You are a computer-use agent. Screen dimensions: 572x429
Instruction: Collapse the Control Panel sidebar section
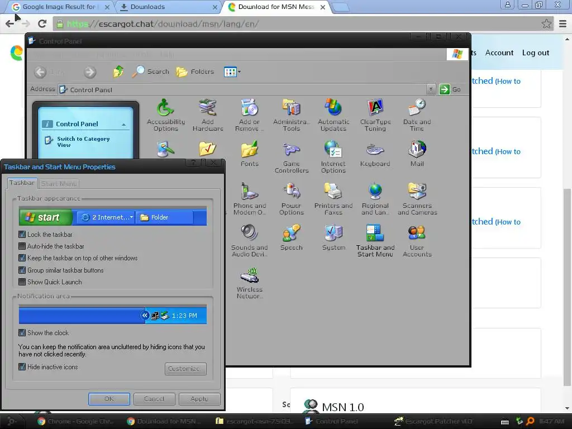click(x=124, y=125)
